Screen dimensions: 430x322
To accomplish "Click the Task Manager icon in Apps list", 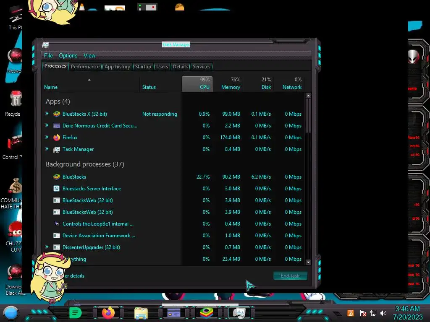I will [x=57, y=149].
